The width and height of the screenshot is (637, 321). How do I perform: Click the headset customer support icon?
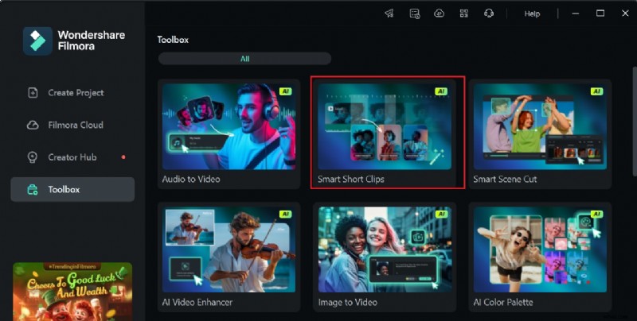[489, 14]
